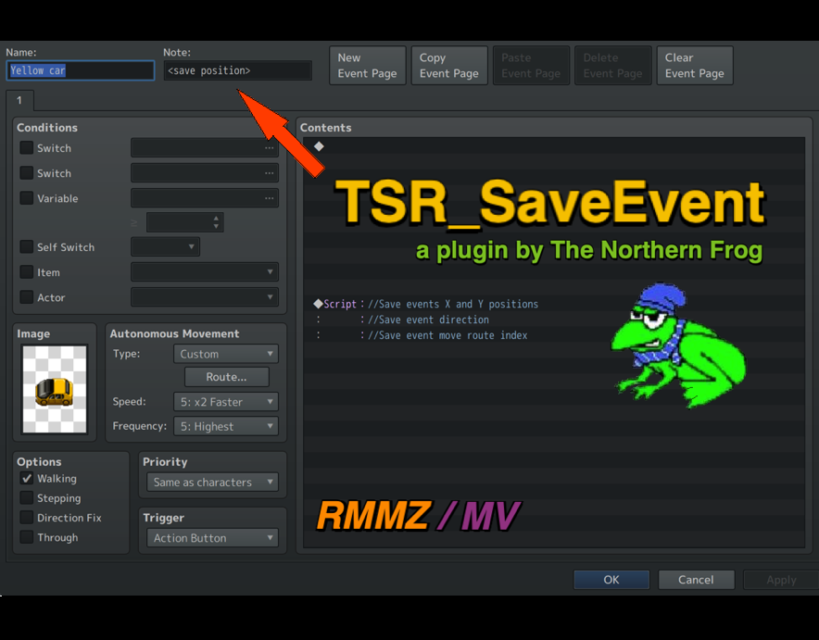Enable the Variable condition checkbox
This screenshot has height=640, width=819.
pos(26,198)
